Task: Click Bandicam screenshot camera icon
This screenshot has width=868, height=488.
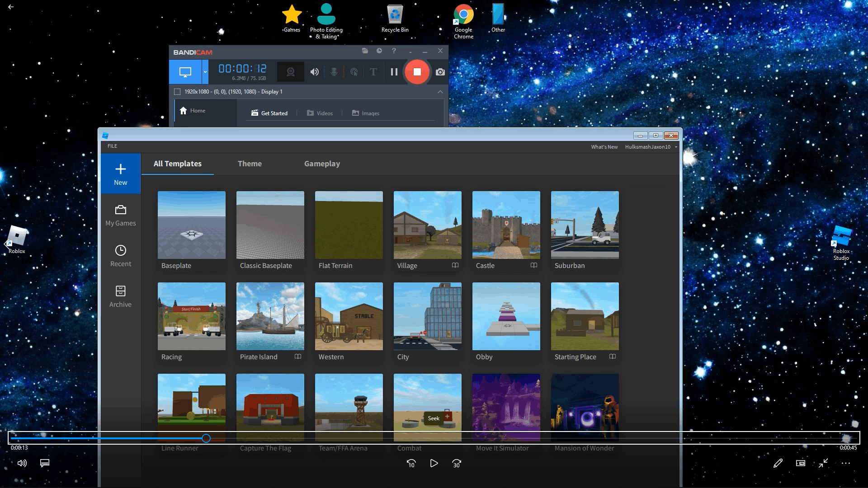Action: pos(440,72)
